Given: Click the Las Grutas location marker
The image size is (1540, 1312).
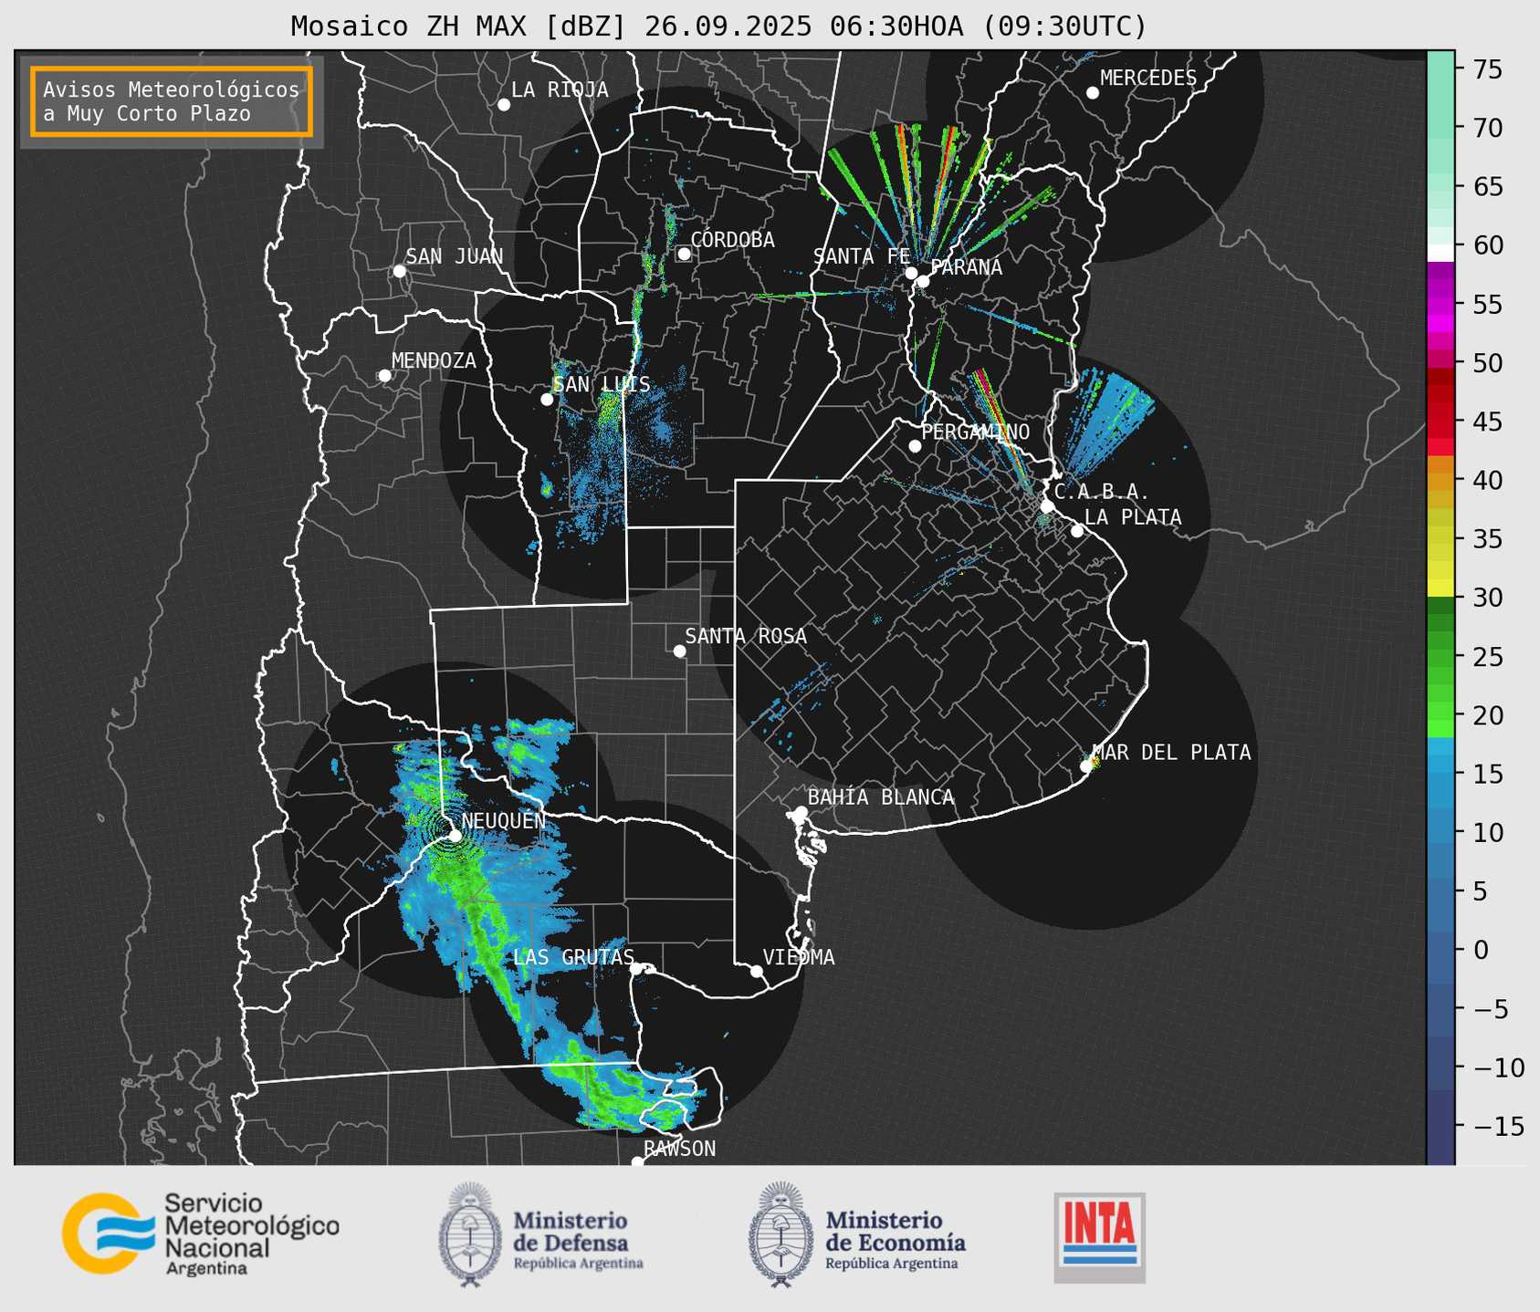Looking at the screenshot, I should pyautogui.click(x=636, y=969).
